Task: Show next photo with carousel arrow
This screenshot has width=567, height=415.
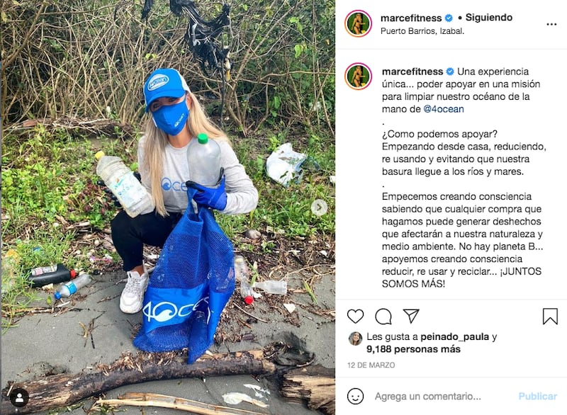Action: tap(319, 207)
